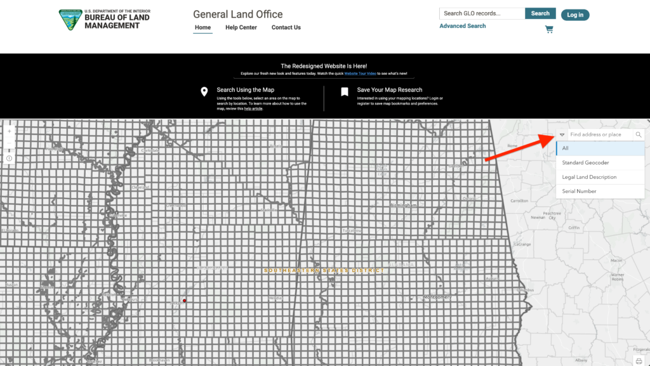Open the Advanced Search link
This screenshot has width=650, height=366.
point(463,25)
